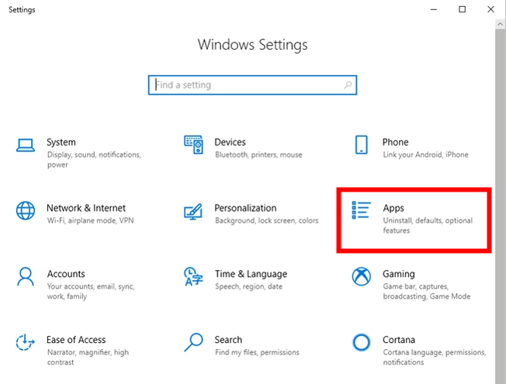Click the Personalization paintbrush icon
This screenshot has width=506, height=384.
(193, 212)
